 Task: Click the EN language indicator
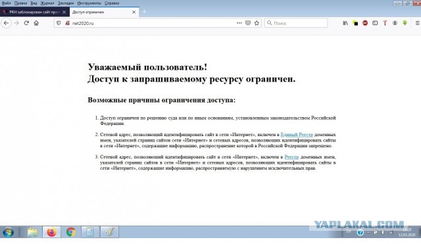tap(348, 232)
